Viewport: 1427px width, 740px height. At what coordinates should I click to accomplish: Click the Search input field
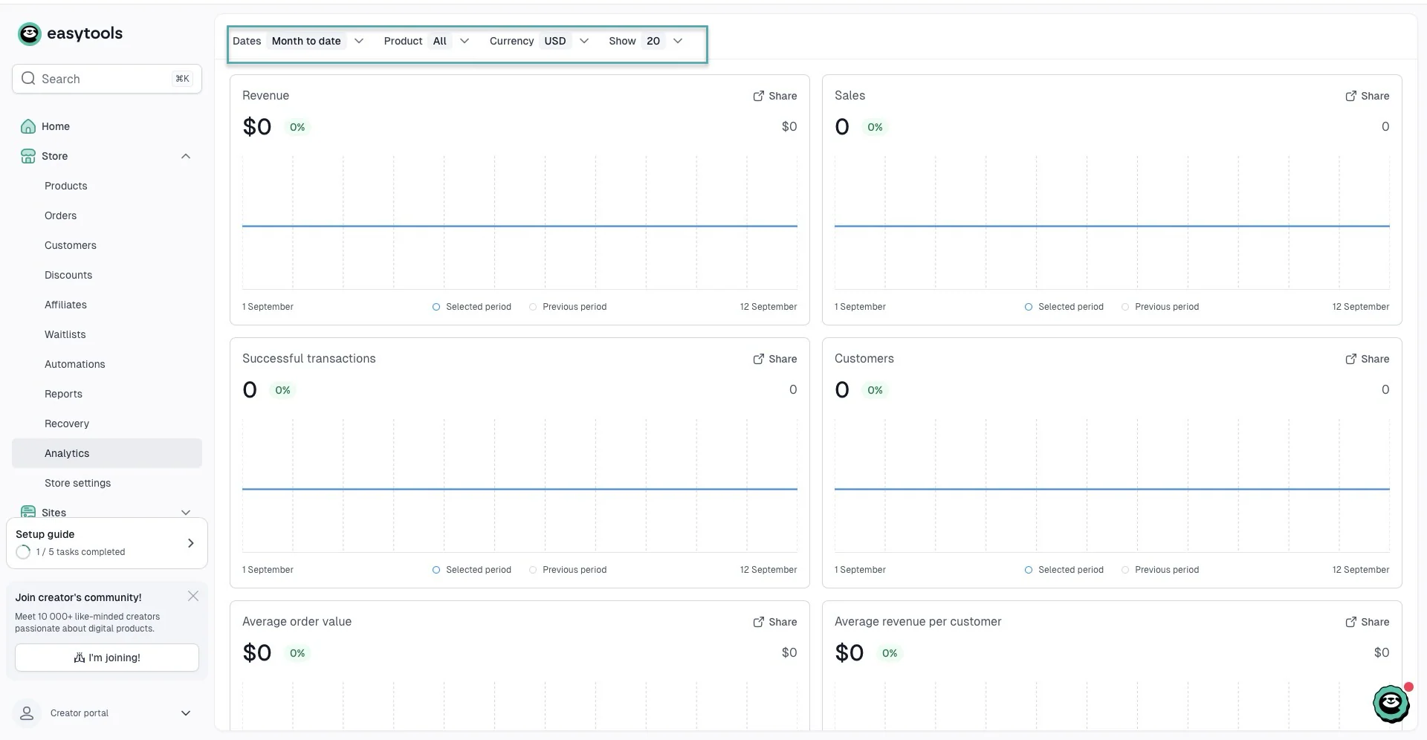pos(107,79)
